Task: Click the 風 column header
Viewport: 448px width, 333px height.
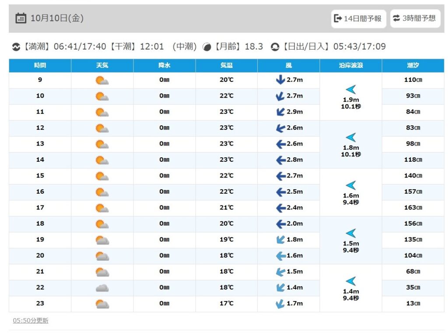Action: click(288, 66)
